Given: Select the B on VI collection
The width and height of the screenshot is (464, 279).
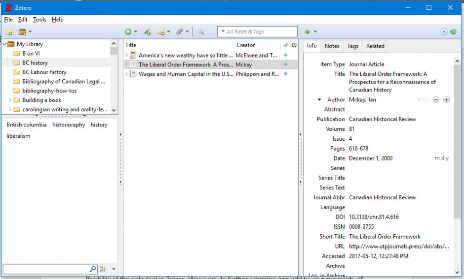Looking at the screenshot, I should [x=31, y=53].
